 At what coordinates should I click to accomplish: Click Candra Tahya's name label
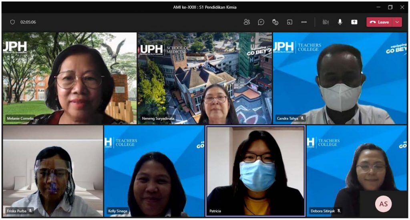click(x=287, y=118)
